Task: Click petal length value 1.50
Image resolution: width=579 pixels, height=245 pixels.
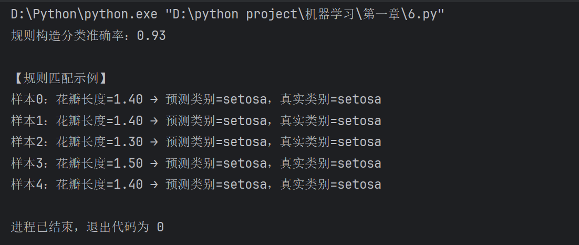Action: point(128,164)
